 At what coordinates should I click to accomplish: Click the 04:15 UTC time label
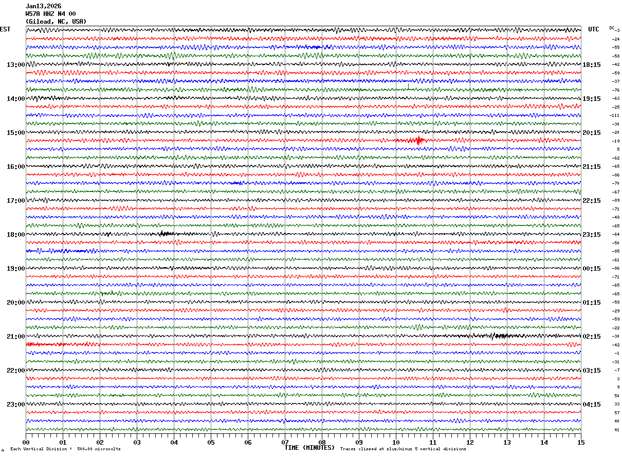(x=592, y=405)
